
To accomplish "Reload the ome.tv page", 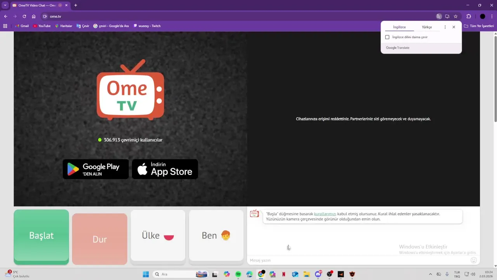I will point(24,16).
